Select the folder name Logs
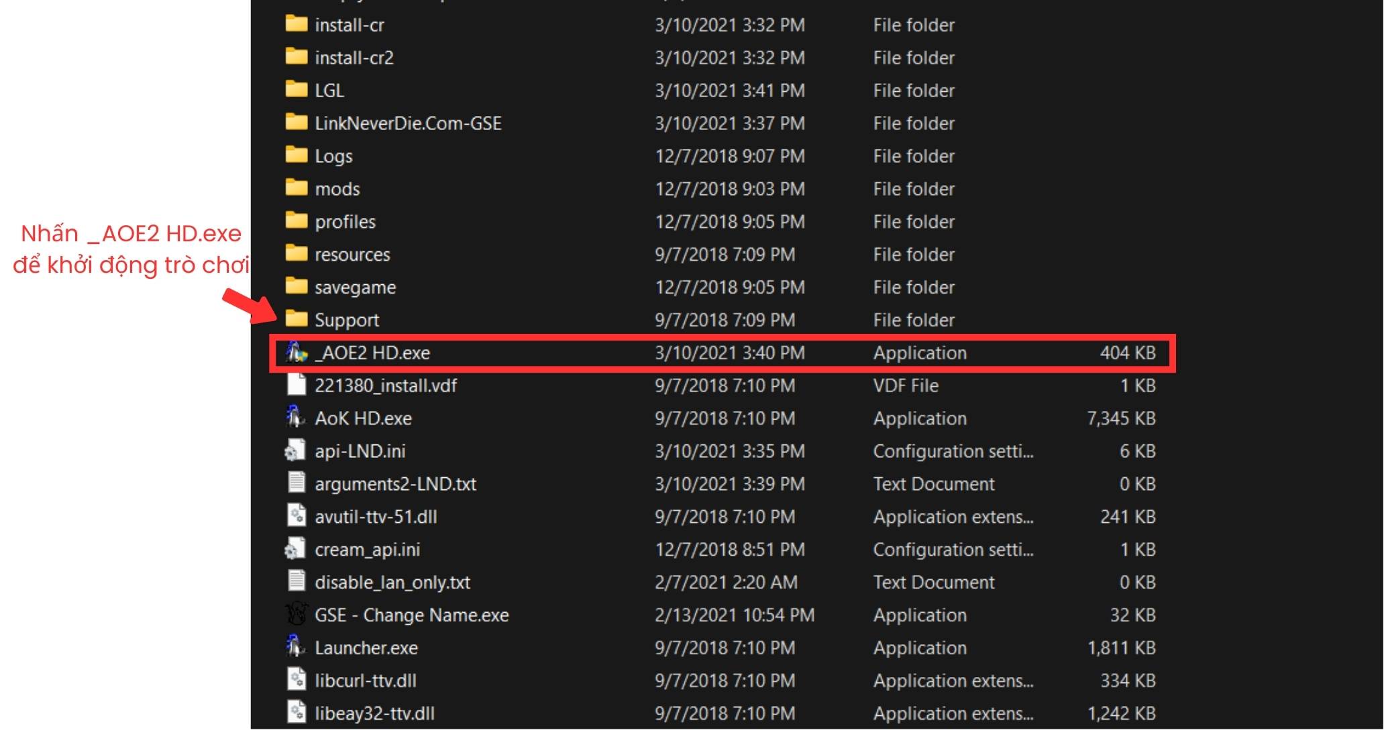1384x730 pixels. [333, 156]
